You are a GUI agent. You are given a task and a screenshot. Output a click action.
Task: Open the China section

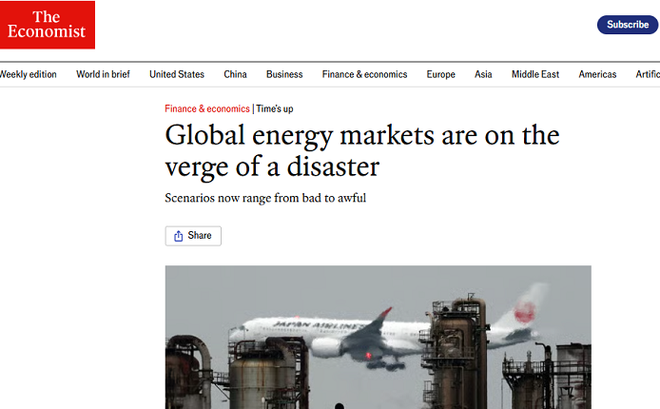tap(235, 74)
